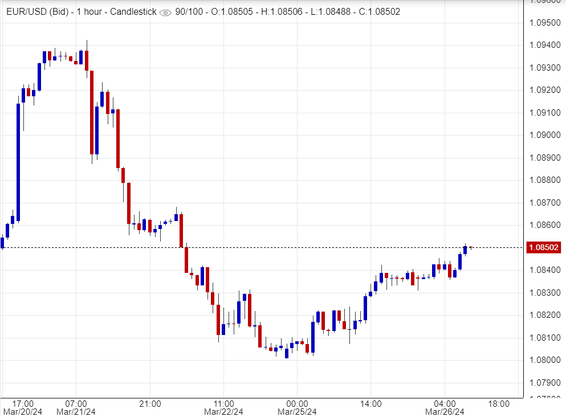Click the 21:00 time axis label
This screenshot has height=417, width=566.
(x=149, y=403)
